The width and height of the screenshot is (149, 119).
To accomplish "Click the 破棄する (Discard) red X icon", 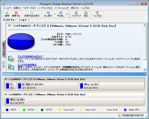I will (x=16, y=13).
